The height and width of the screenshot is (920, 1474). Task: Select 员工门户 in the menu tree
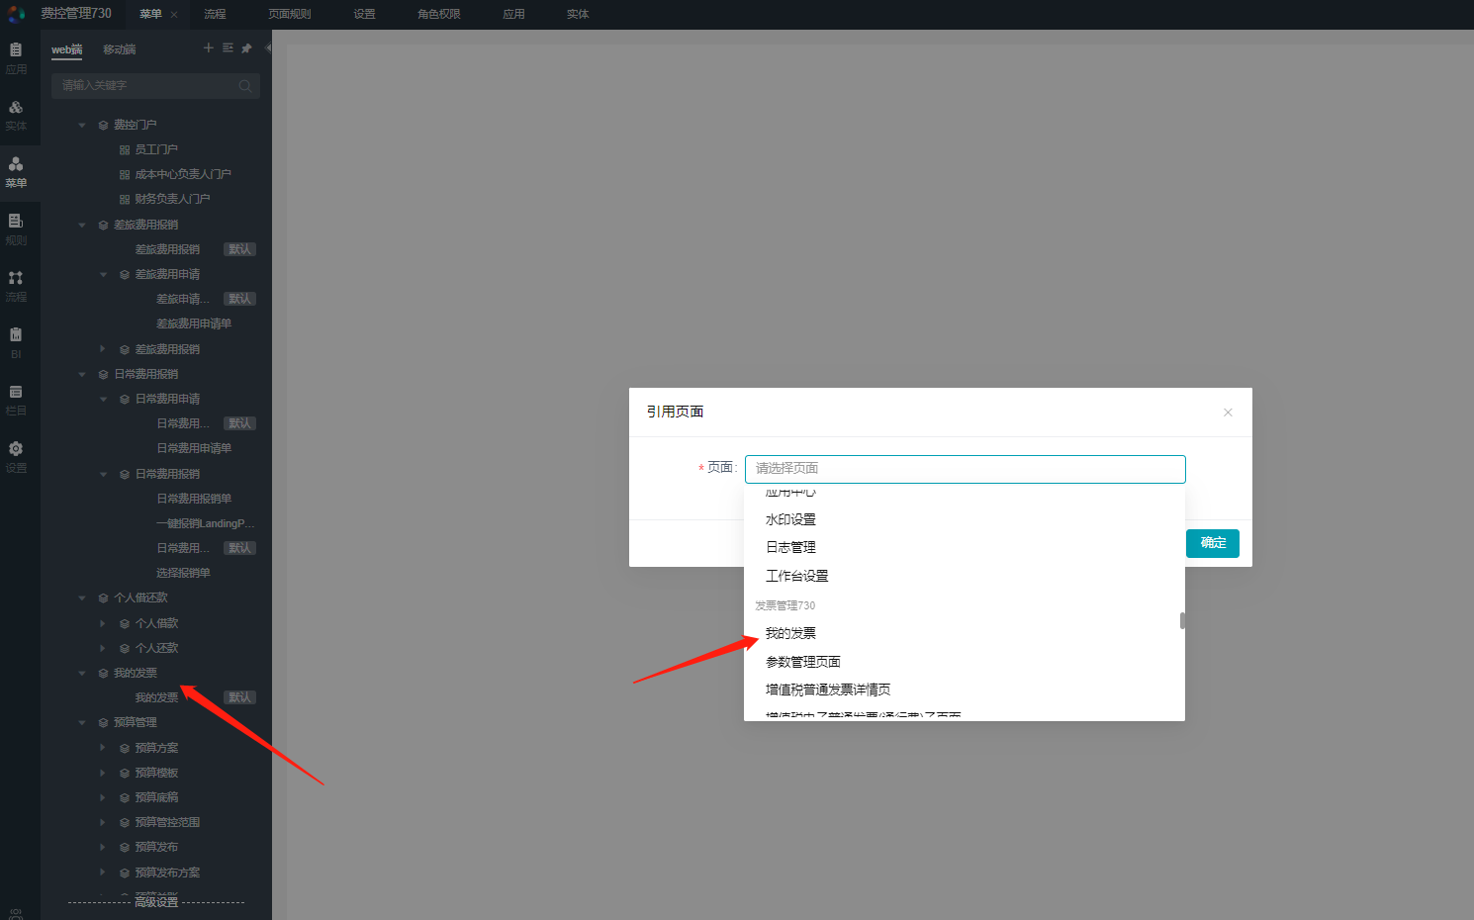coord(156,150)
